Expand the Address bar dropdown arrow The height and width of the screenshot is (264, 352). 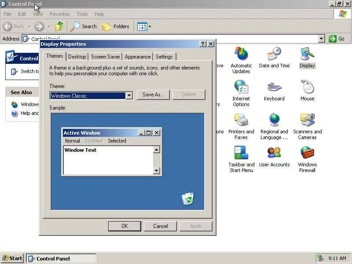[x=321, y=39]
